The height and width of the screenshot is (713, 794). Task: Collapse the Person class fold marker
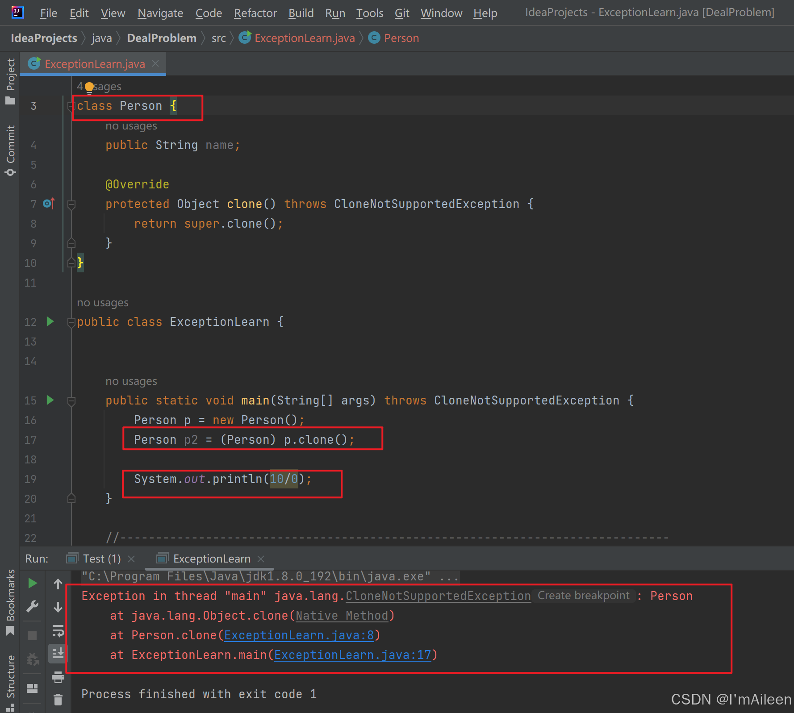point(71,106)
